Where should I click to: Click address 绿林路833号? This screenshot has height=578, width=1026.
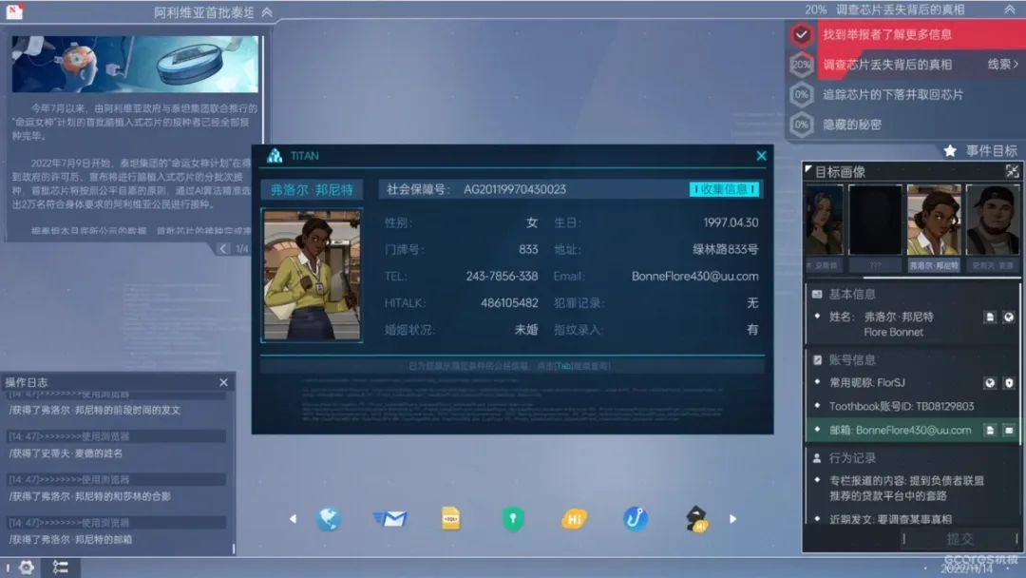coord(726,249)
